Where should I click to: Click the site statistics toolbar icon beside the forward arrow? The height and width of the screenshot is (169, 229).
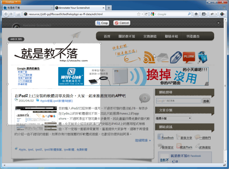click(x=18, y=14)
